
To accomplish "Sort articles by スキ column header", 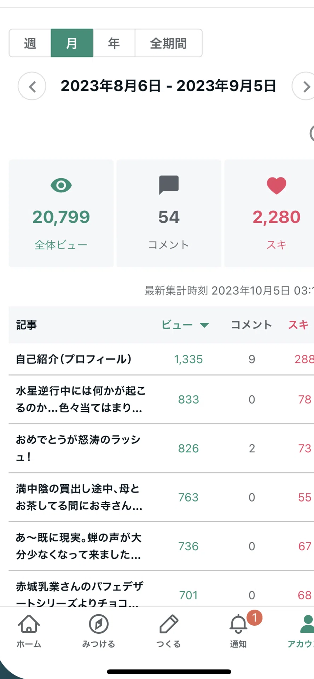I will pyautogui.click(x=298, y=325).
